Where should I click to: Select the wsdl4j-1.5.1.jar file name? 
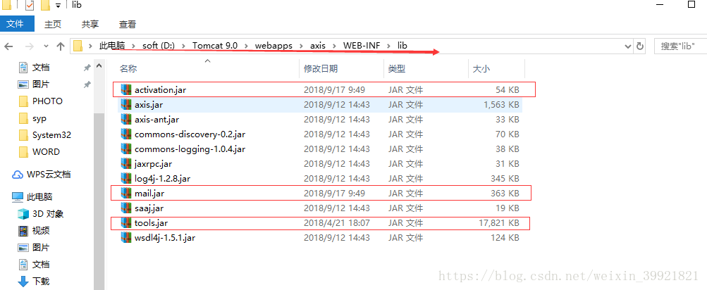(x=164, y=238)
